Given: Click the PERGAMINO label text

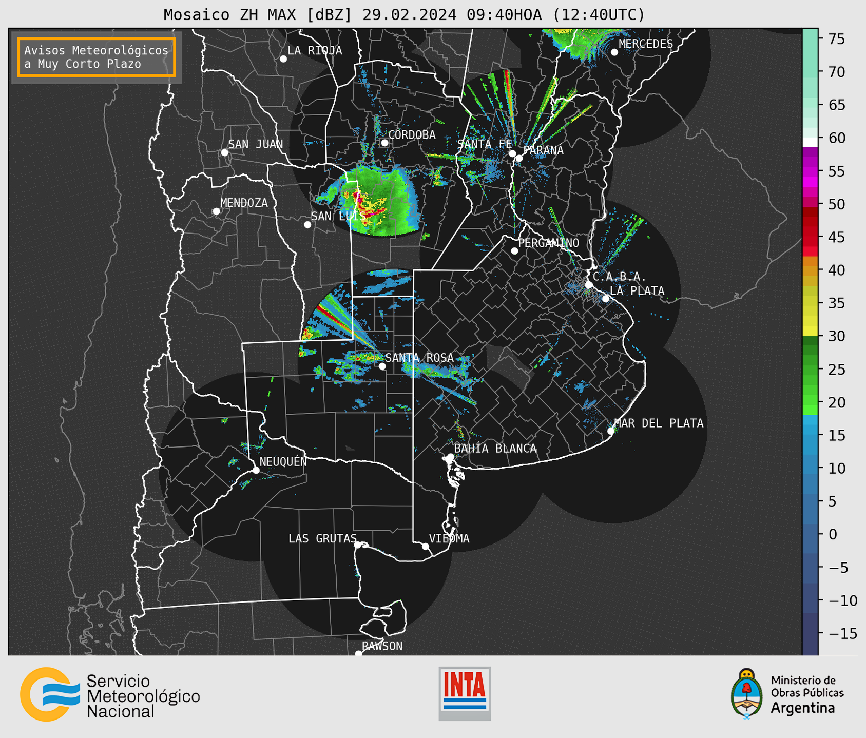Looking at the screenshot, I should (549, 243).
